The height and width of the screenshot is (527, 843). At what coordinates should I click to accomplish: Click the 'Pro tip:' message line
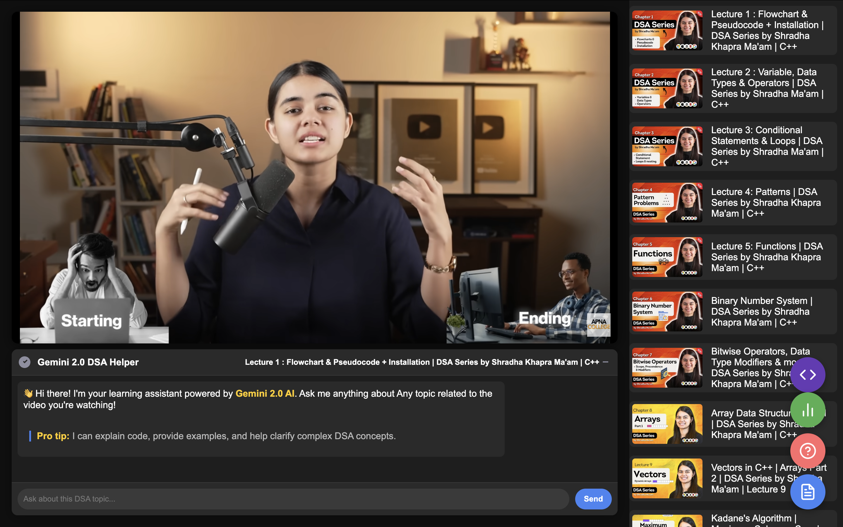tap(216, 436)
